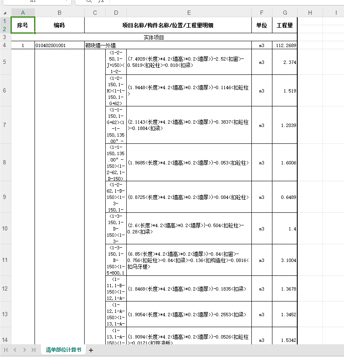The width and height of the screenshot is (344, 357).
Task: Open the 清单部位计算书 sheet tab
Action: pos(64,350)
